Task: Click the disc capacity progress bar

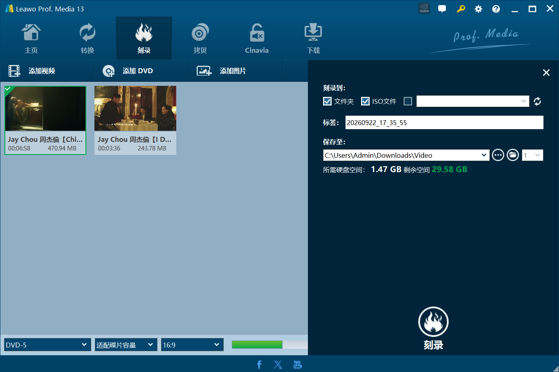Action: tap(269, 345)
